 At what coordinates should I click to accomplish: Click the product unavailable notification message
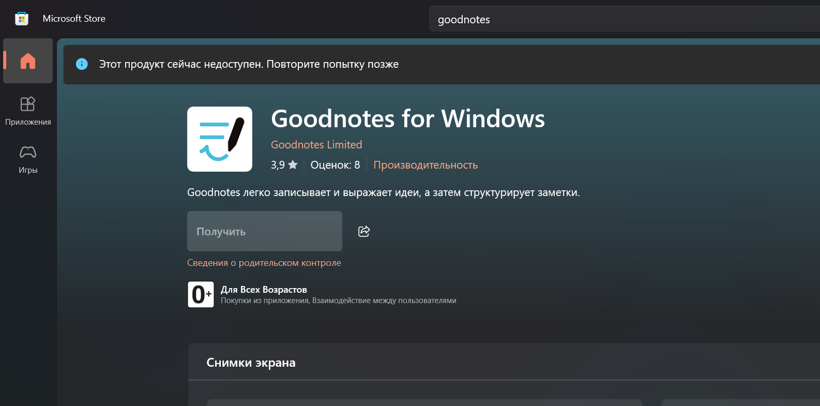pyautogui.click(x=249, y=64)
